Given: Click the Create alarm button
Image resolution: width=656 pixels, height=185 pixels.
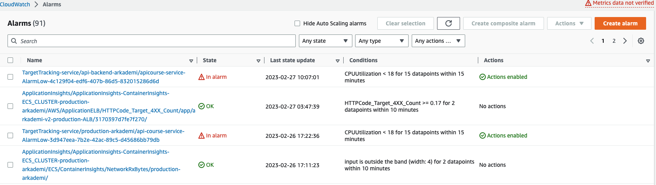Looking at the screenshot, I should pyautogui.click(x=620, y=23).
